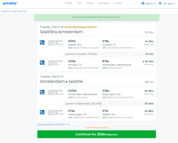This screenshot has width=178, height=143.
Task: Open the Cars tab
Action: (79, 3)
